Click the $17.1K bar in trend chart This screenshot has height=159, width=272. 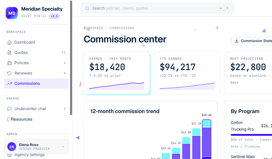point(196,144)
